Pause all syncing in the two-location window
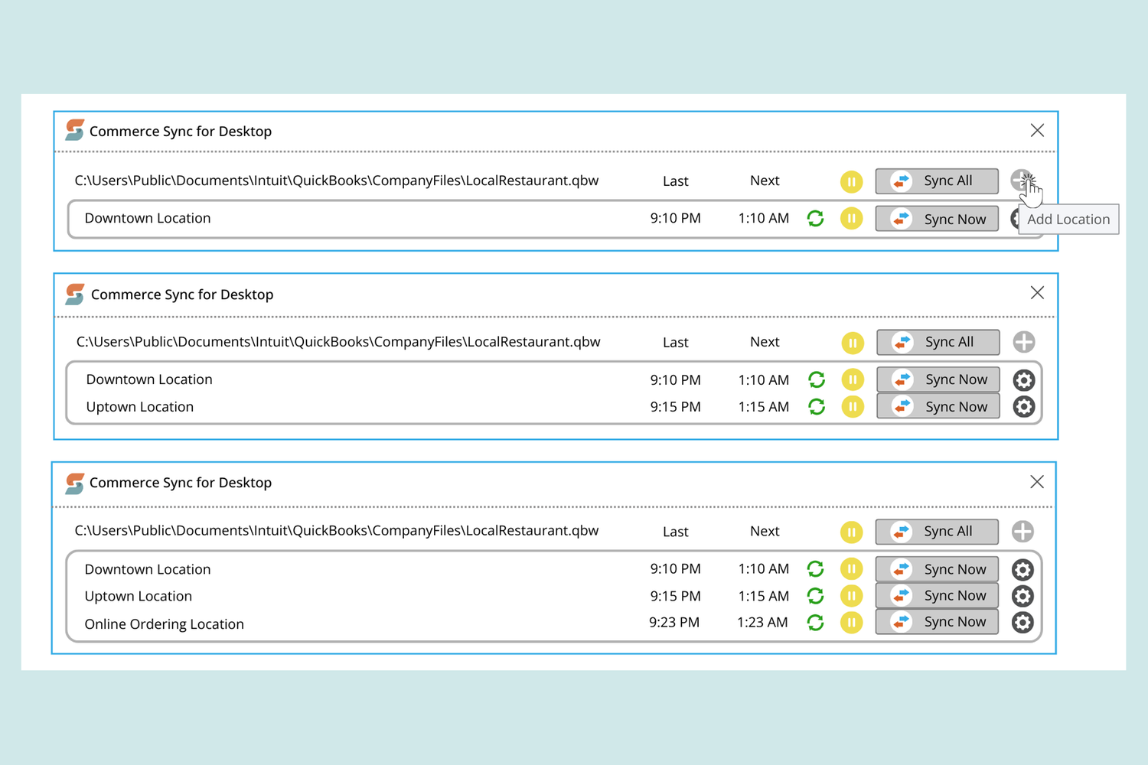 click(853, 343)
